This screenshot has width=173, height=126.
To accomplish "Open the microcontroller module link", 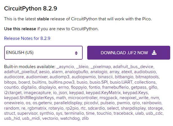I will [x=83, y=98].
